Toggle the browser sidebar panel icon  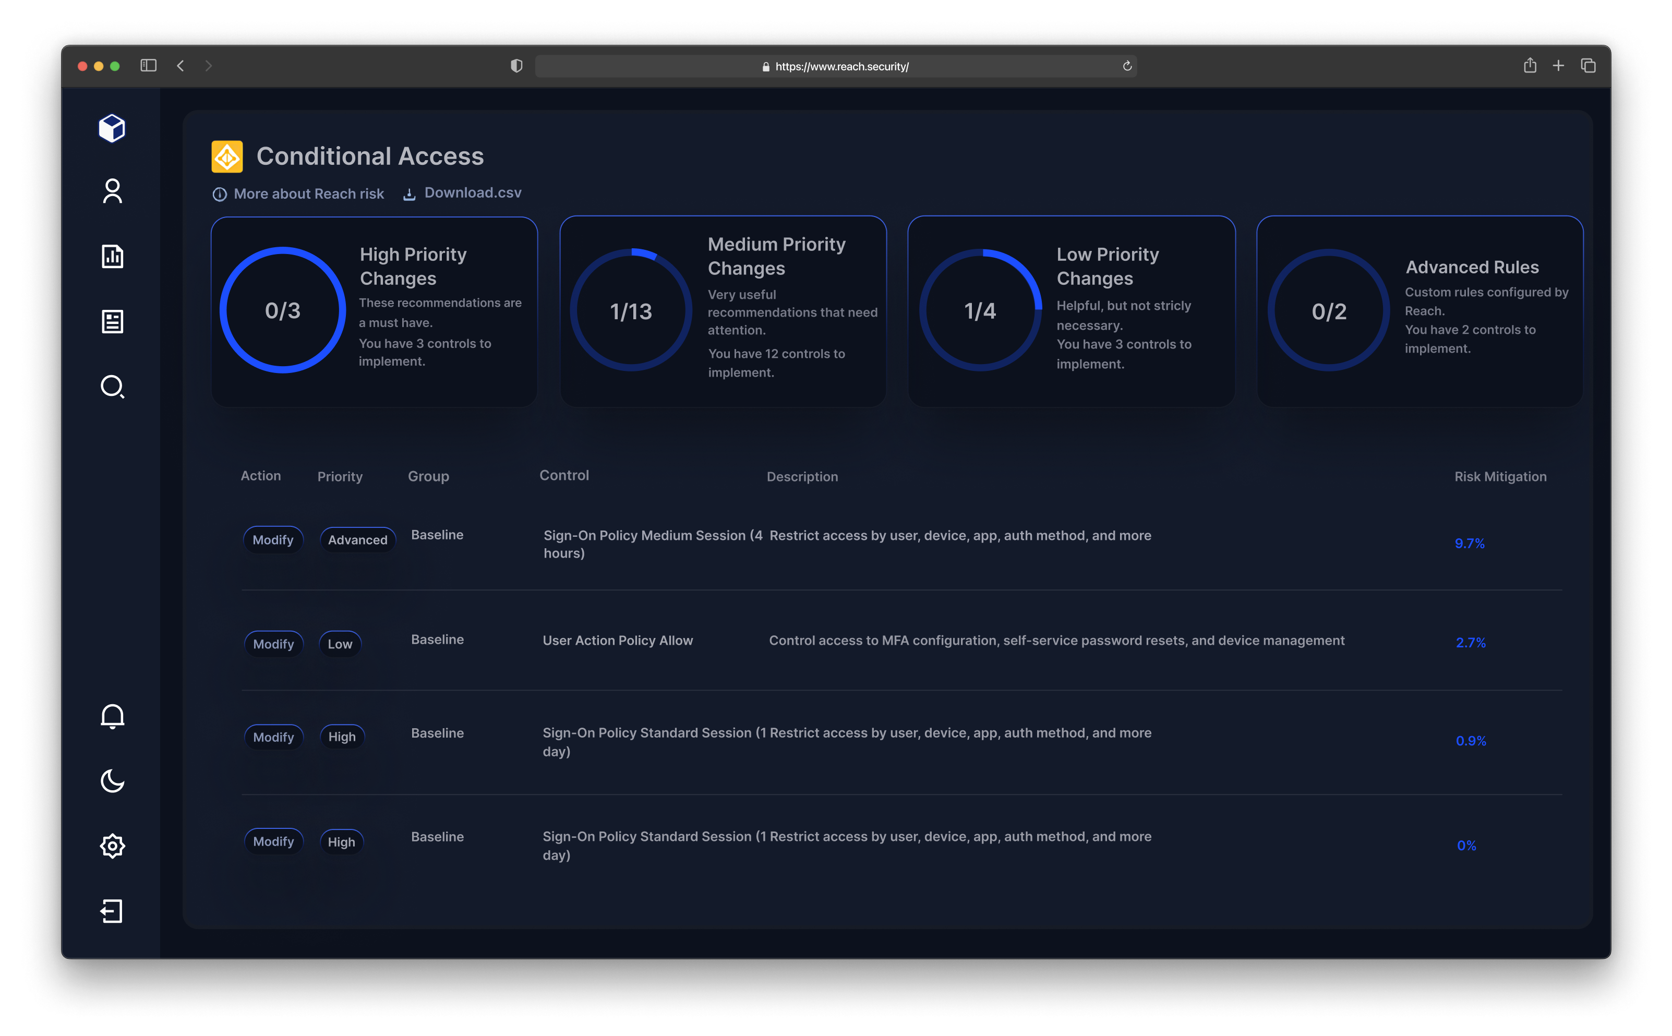click(x=149, y=66)
